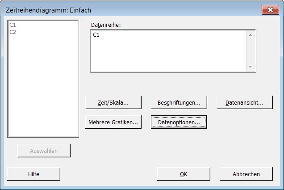
Task: Confirm the dialog with OK
Action: tap(184, 174)
